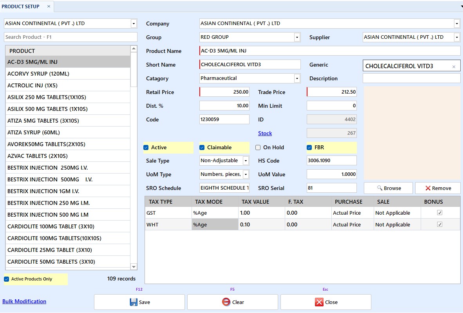Click the Min Limit field
This screenshot has height=313, width=463.
(332, 106)
